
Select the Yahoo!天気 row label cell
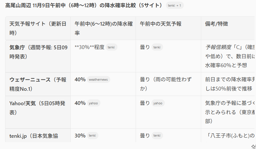[38, 107]
